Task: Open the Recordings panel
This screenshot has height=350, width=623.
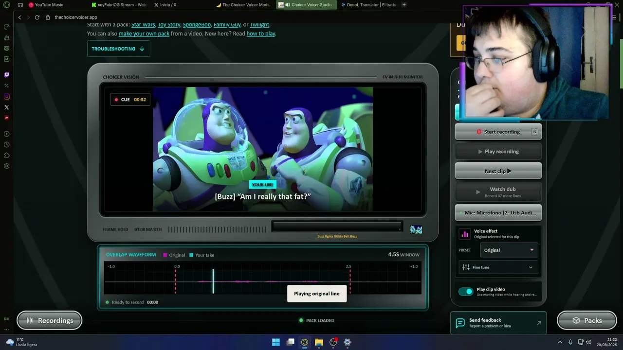Action: pyautogui.click(x=50, y=320)
